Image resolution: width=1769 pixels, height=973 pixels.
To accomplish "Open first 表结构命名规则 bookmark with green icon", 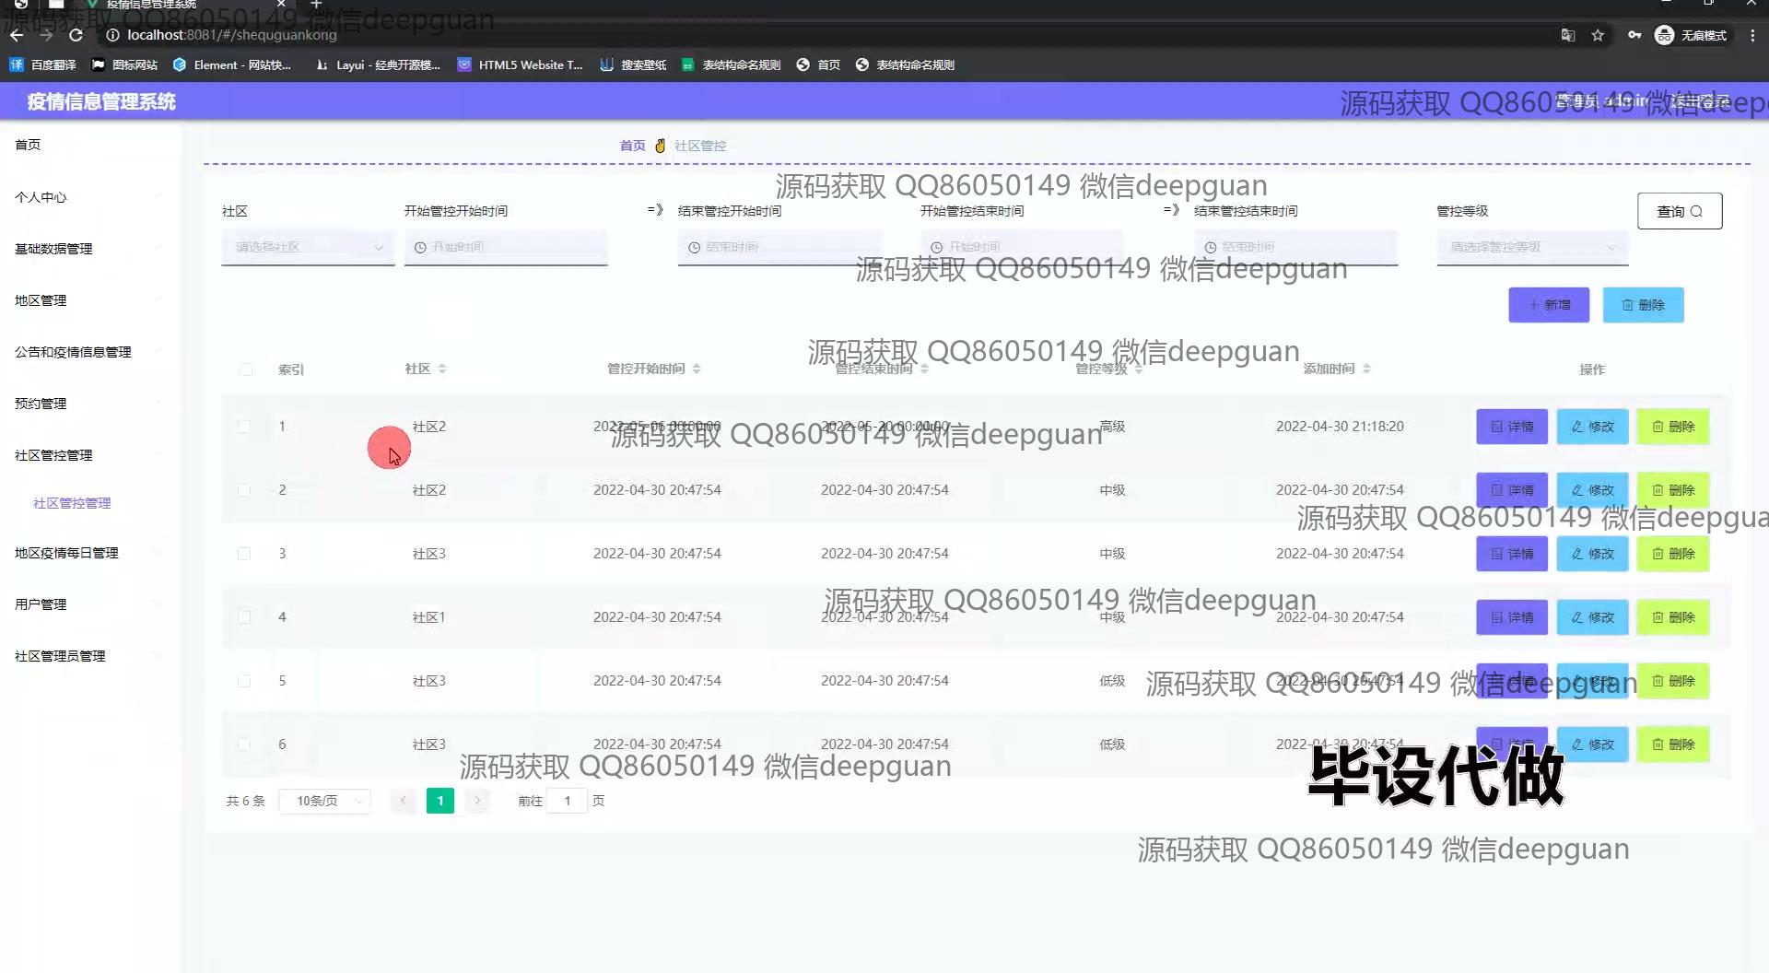I will pos(732,64).
